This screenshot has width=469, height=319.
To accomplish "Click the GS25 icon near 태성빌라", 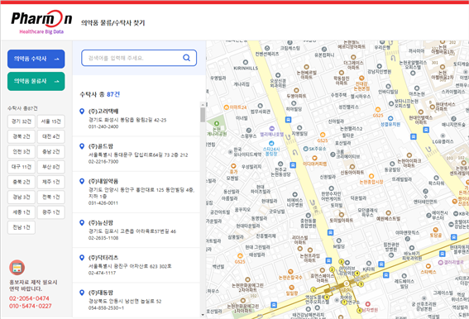I will coord(240,256).
